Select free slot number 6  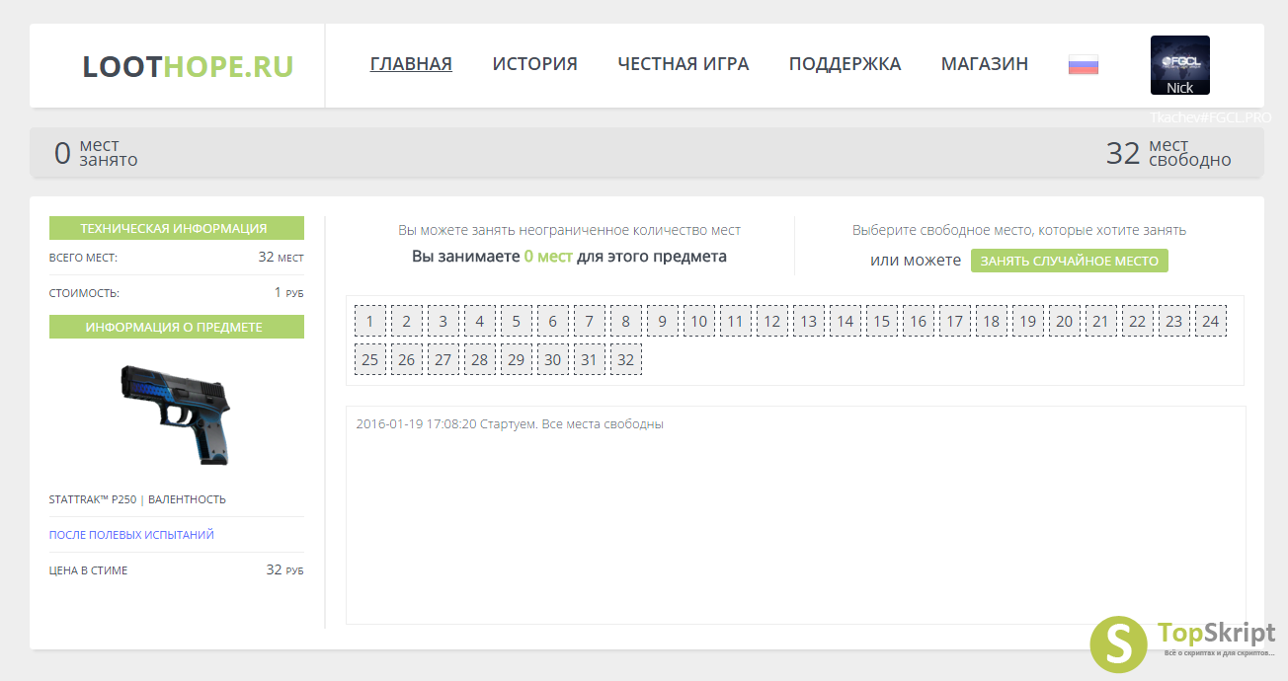tap(553, 321)
